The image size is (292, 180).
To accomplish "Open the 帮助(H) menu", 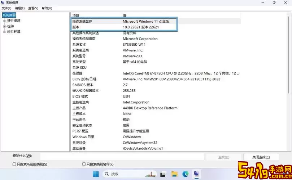I will click(x=47, y=8).
